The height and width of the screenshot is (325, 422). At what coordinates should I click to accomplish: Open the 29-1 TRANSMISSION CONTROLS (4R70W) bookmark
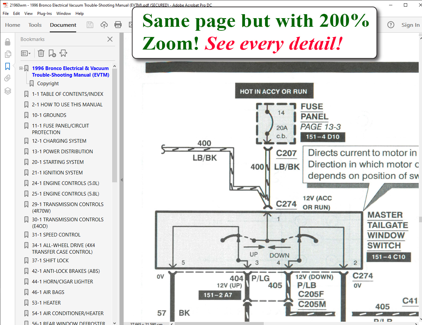68,208
